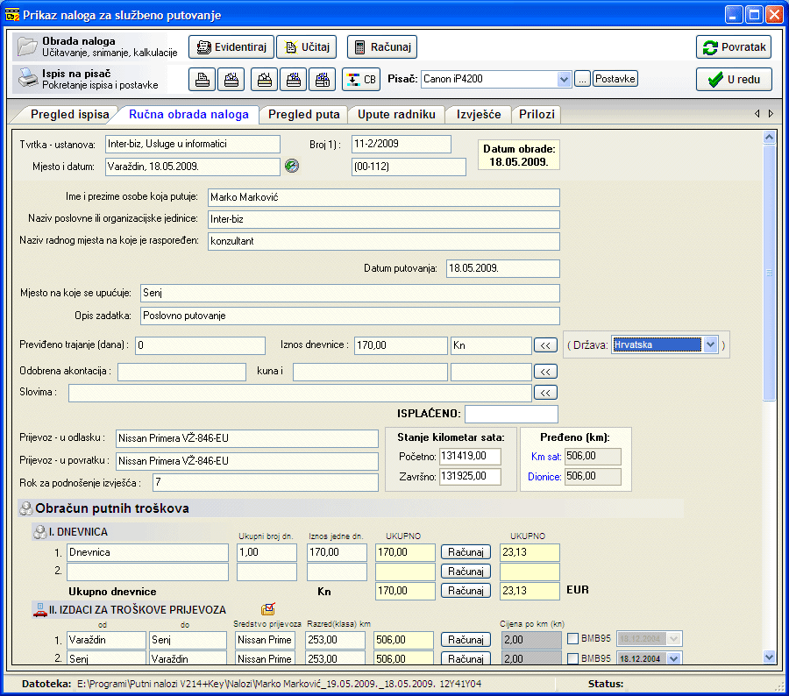Image resolution: width=789 pixels, height=696 pixels.
Task: Click the vertical scrollbar down arrow
Action: point(770,657)
